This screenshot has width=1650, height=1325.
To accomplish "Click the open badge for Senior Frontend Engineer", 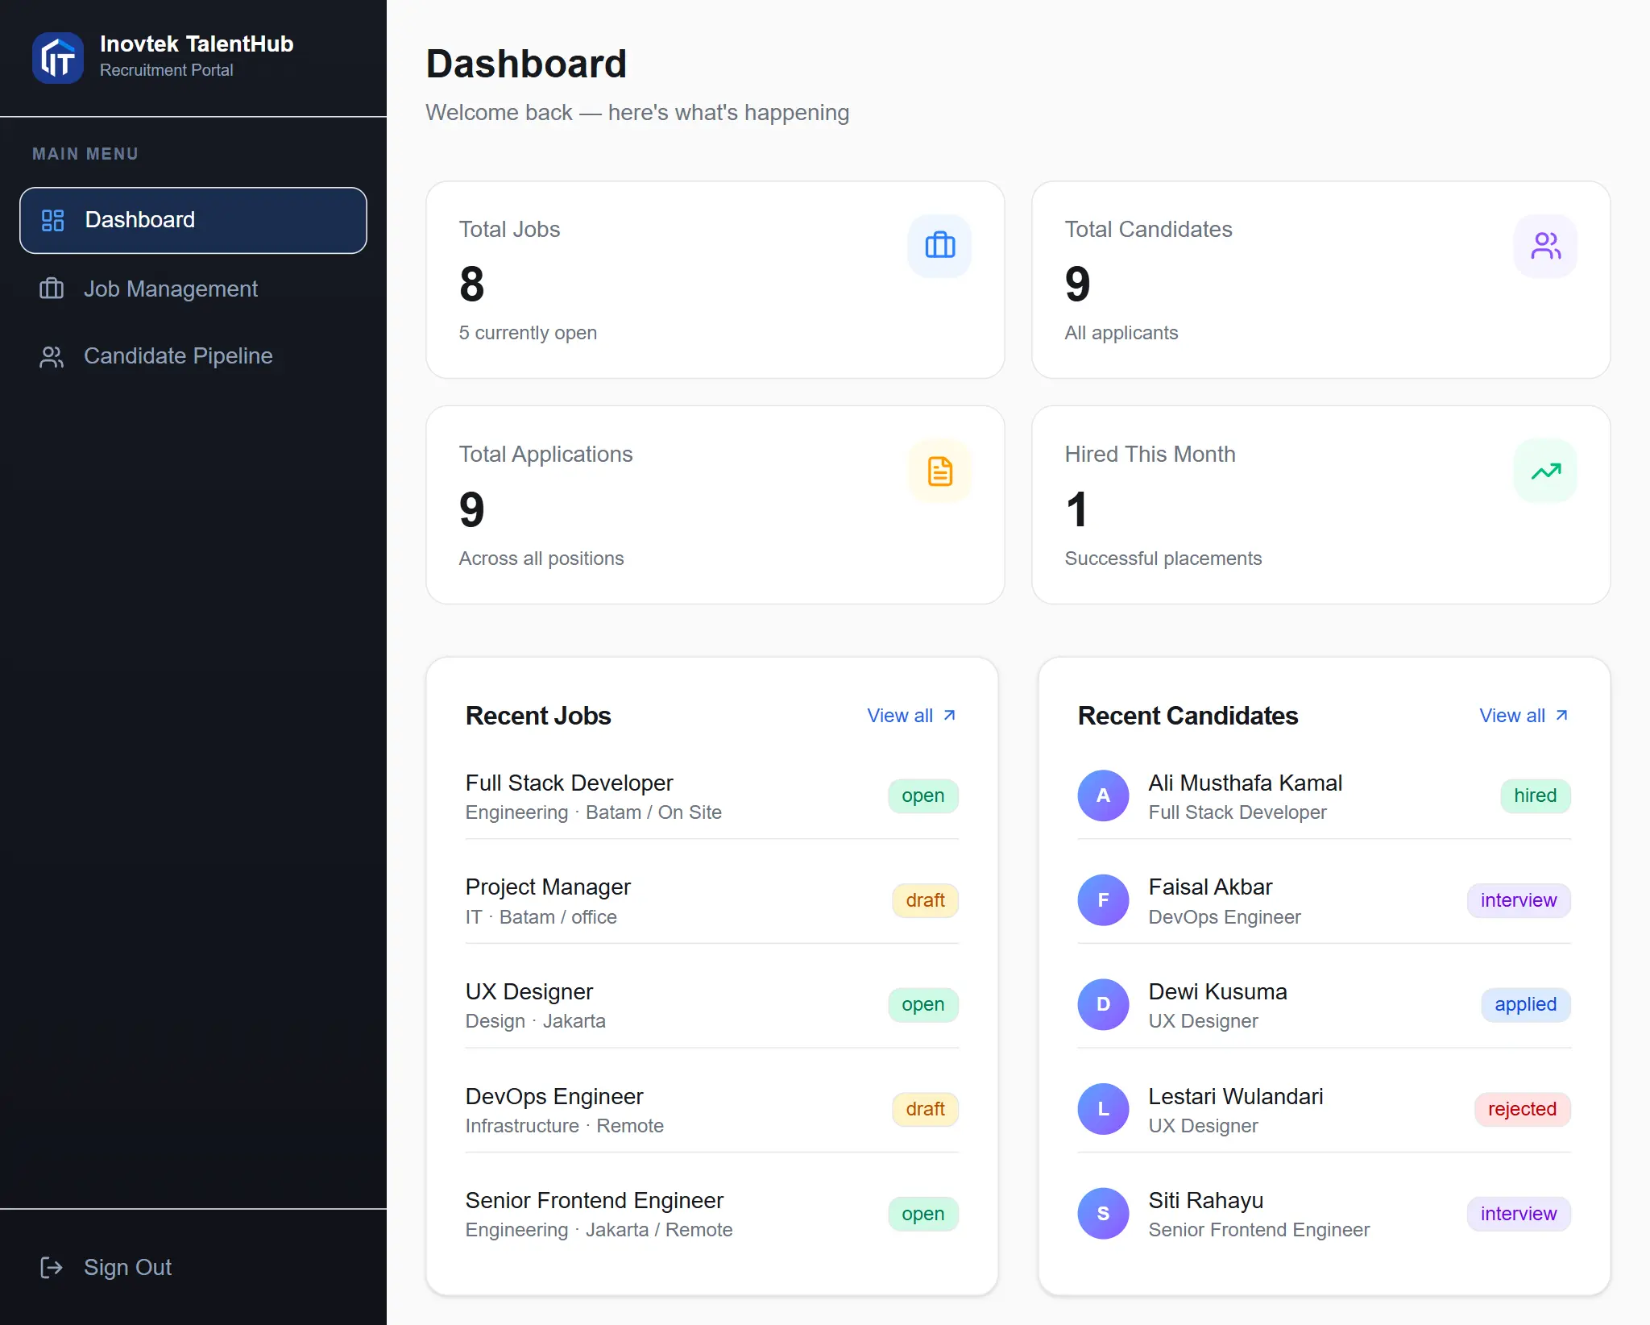I will click(923, 1214).
